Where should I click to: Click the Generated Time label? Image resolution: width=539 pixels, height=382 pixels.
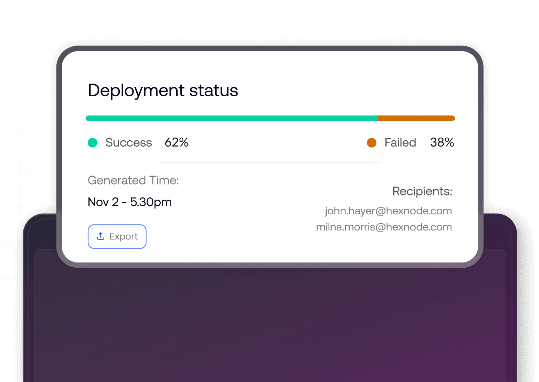(x=133, y=180)
